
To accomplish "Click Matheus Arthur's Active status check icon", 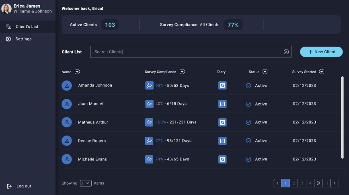I will click(x=248, y=123).
